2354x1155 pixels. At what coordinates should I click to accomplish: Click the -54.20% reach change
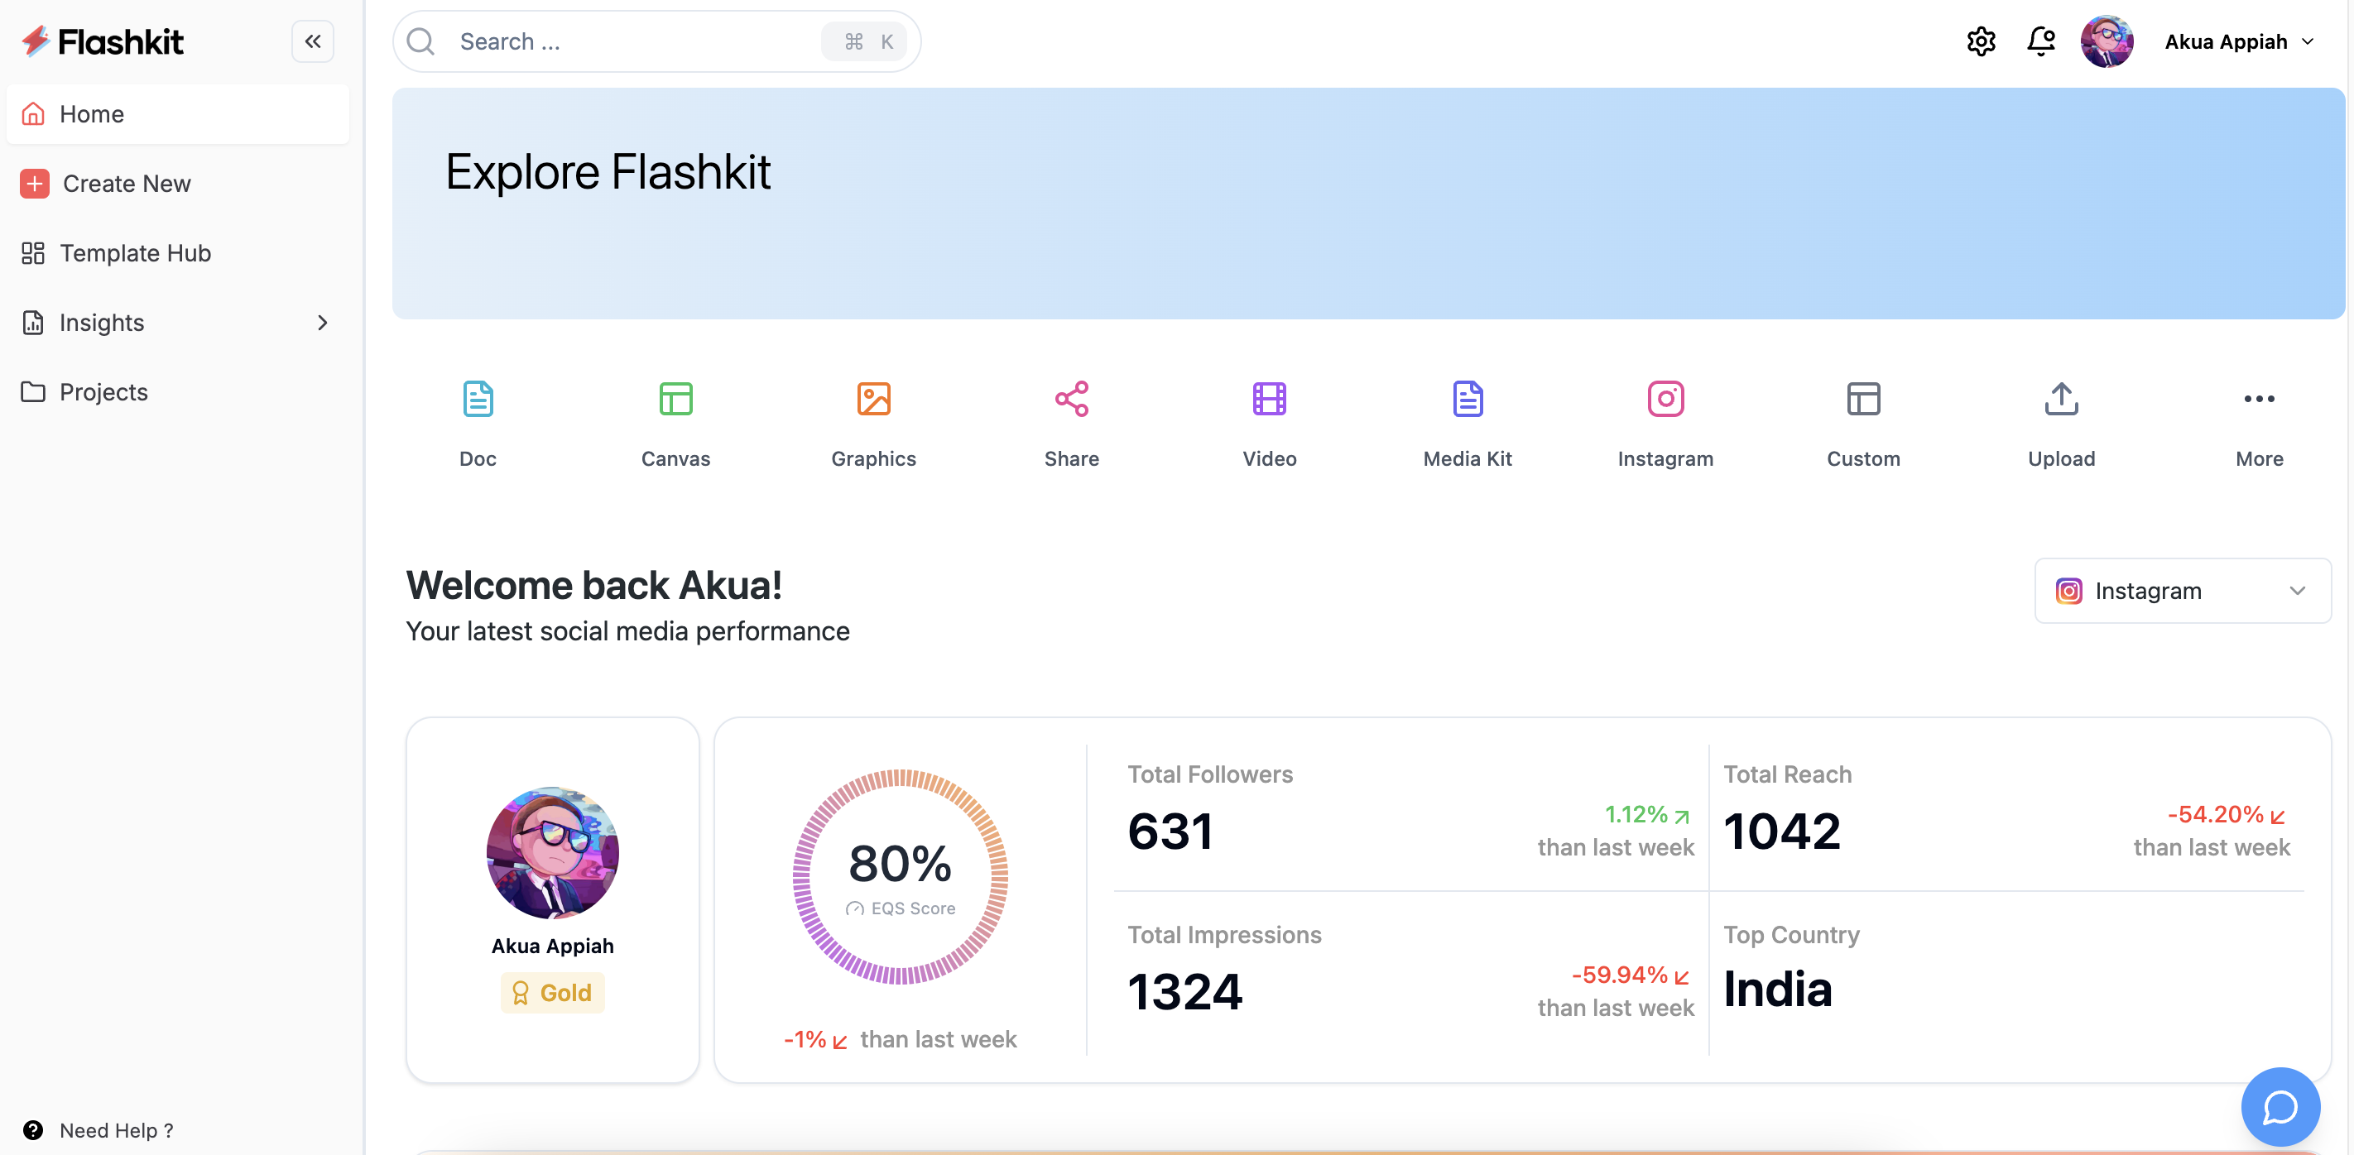[x=2227, y=814]
